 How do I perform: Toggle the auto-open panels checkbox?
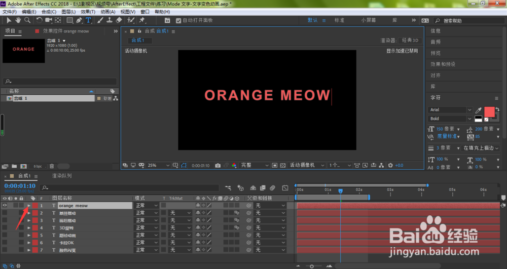click(x=178, y=20)
